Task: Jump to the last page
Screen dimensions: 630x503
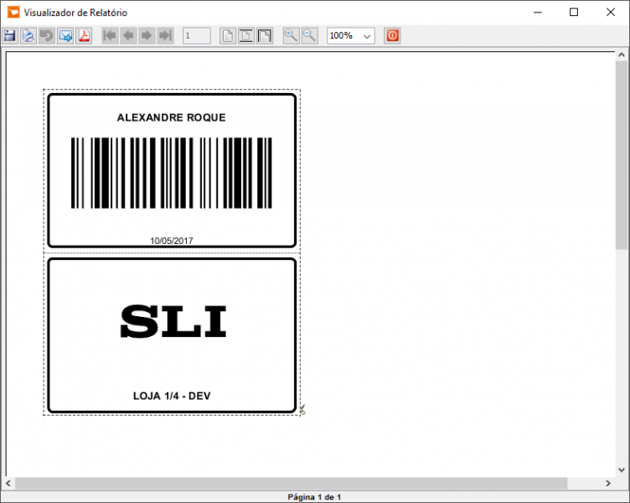Action: click(x=165, y=36)
